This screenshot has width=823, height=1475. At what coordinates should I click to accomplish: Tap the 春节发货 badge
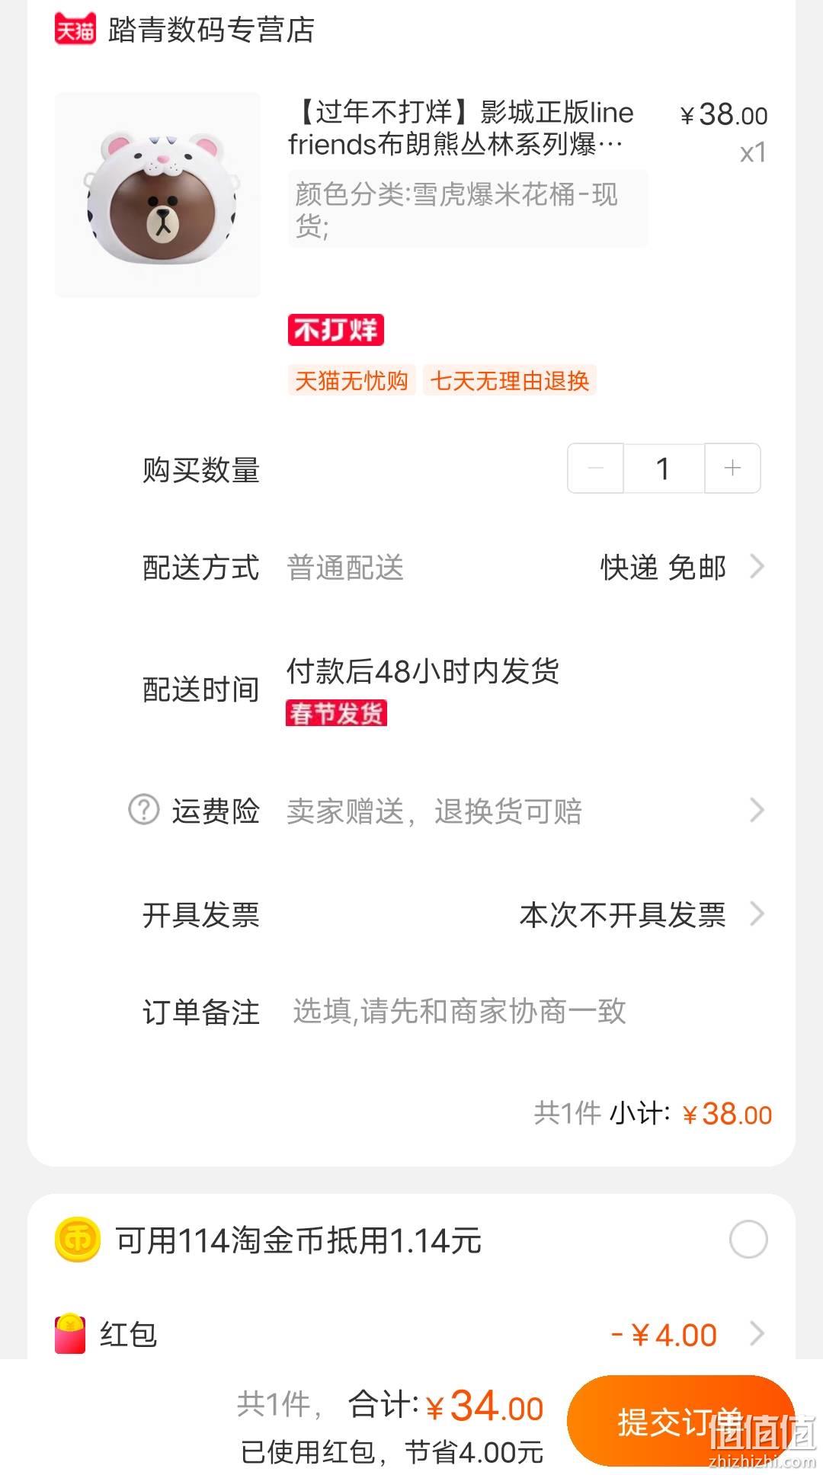tap(337, 713)
